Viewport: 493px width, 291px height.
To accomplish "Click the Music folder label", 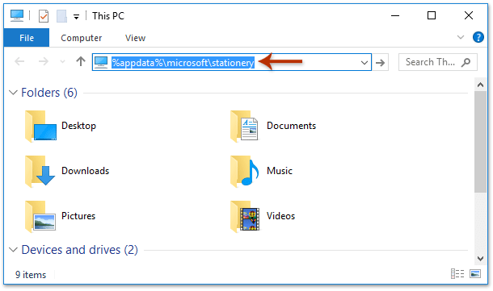I will [x=280, y=171].
